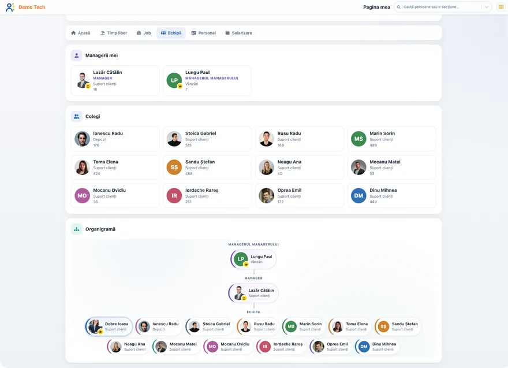Viewport: 508px width, 368px height.
Task: Select Lazăr Cătălin node in the org chart
Action: (253, 293)
